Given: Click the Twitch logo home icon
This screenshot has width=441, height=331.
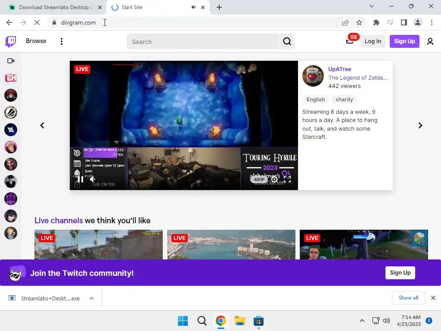Looking at the screenshot, I should coord(11,42).
